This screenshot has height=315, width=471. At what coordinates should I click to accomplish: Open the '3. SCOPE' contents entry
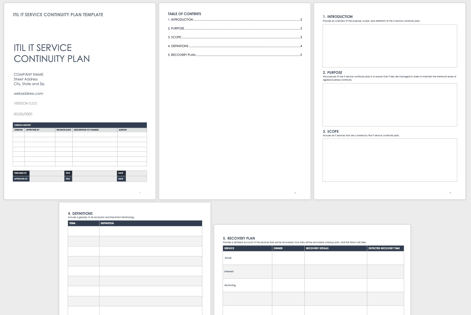click(x=235, y=37)
